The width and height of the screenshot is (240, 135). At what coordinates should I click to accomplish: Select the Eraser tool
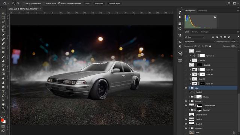(3, 70)
